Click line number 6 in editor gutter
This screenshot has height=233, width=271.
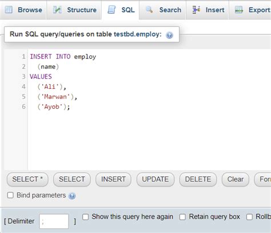23,106
